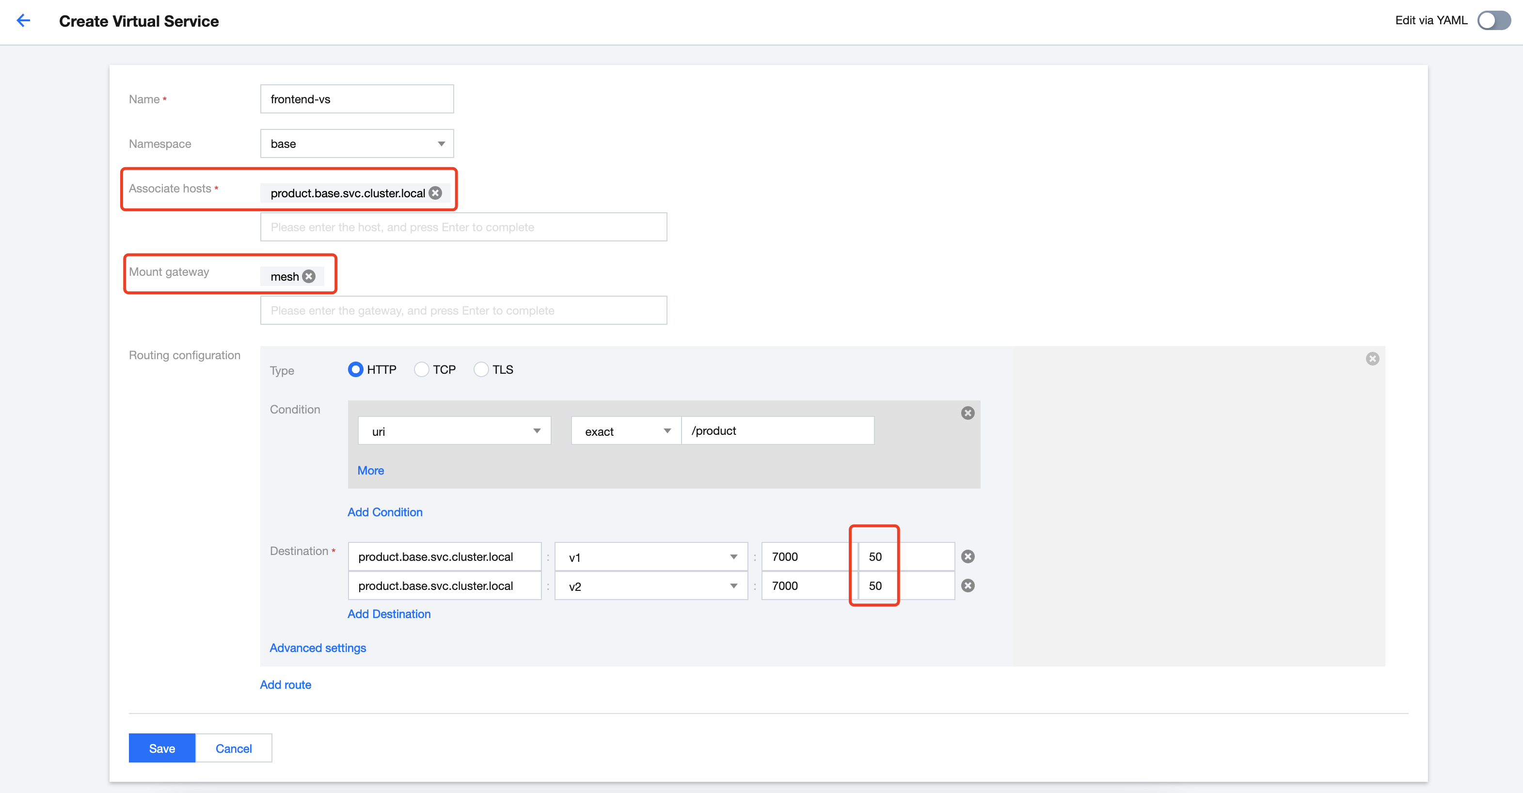Open the exact match type dropdown
Image resolution: width=1523 pixels, height=793 pixels.
(625, 431)
